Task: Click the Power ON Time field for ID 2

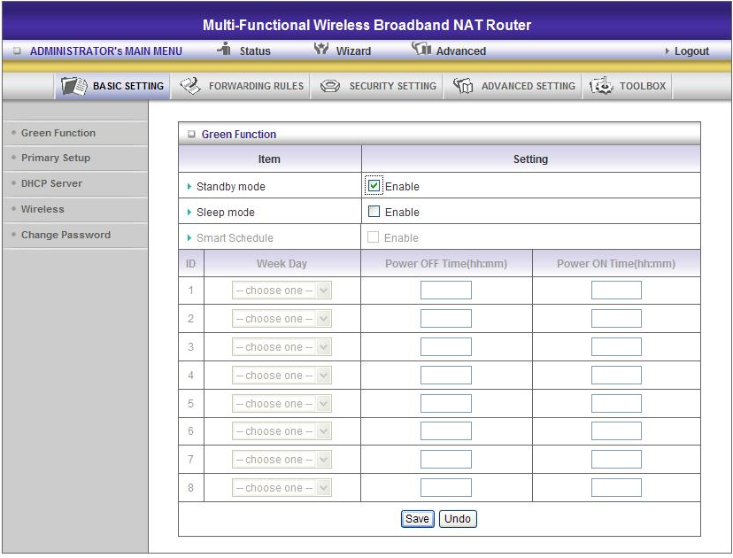Action: pyautogui.click(x=617, y=319)
